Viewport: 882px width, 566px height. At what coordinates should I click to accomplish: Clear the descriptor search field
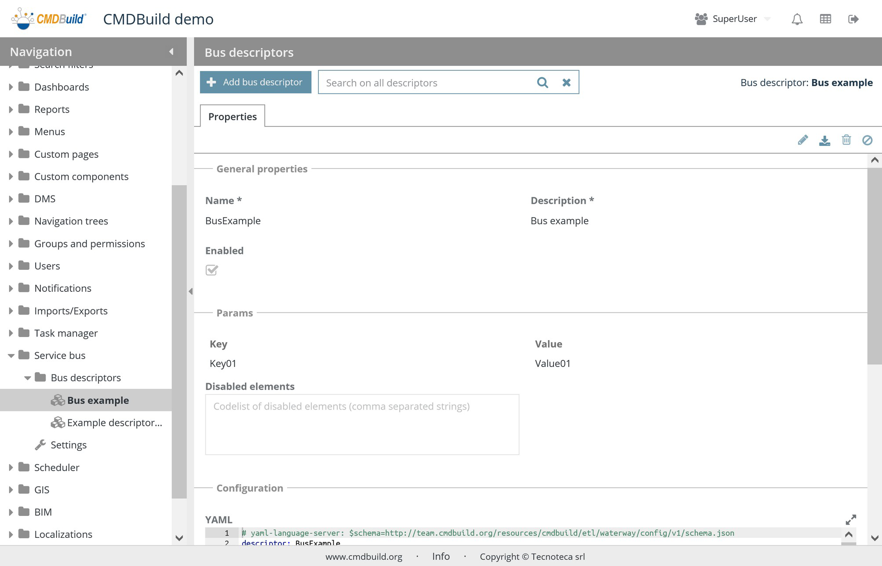(x=566, y=83)
